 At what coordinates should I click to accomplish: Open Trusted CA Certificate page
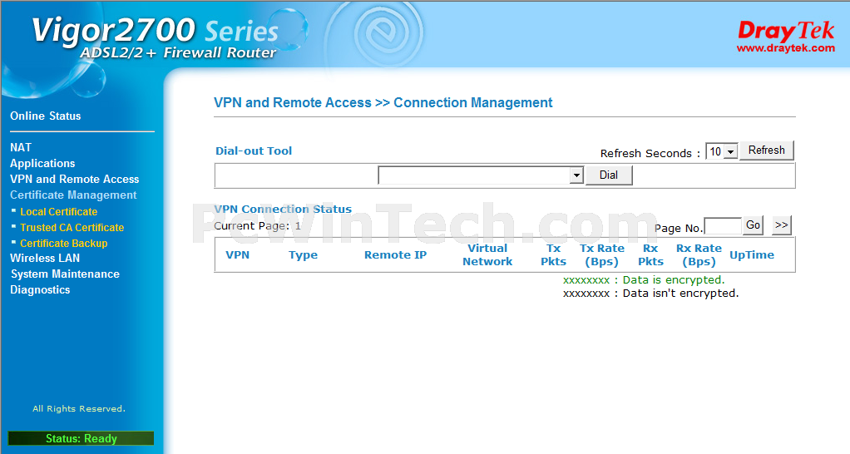tap(72, 228)
